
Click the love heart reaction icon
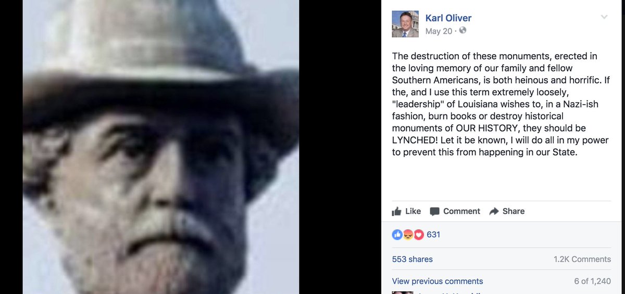pos(418,235)
